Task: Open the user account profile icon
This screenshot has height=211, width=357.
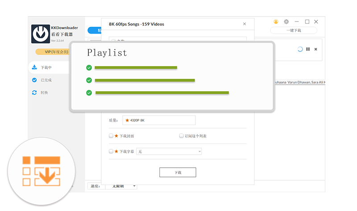Action: (276, 21)
